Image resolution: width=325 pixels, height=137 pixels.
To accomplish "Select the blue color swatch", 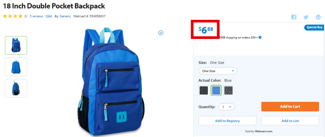I will (x=216, y=90).
